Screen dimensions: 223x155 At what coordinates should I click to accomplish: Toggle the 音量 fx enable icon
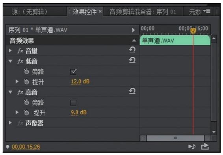click(x=20, y=51)
